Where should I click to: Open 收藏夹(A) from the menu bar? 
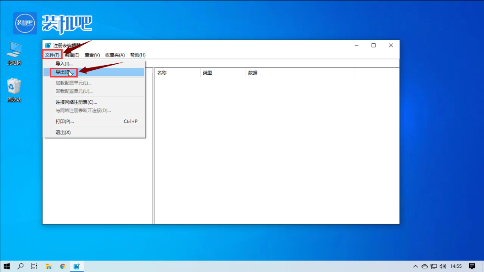114,55
